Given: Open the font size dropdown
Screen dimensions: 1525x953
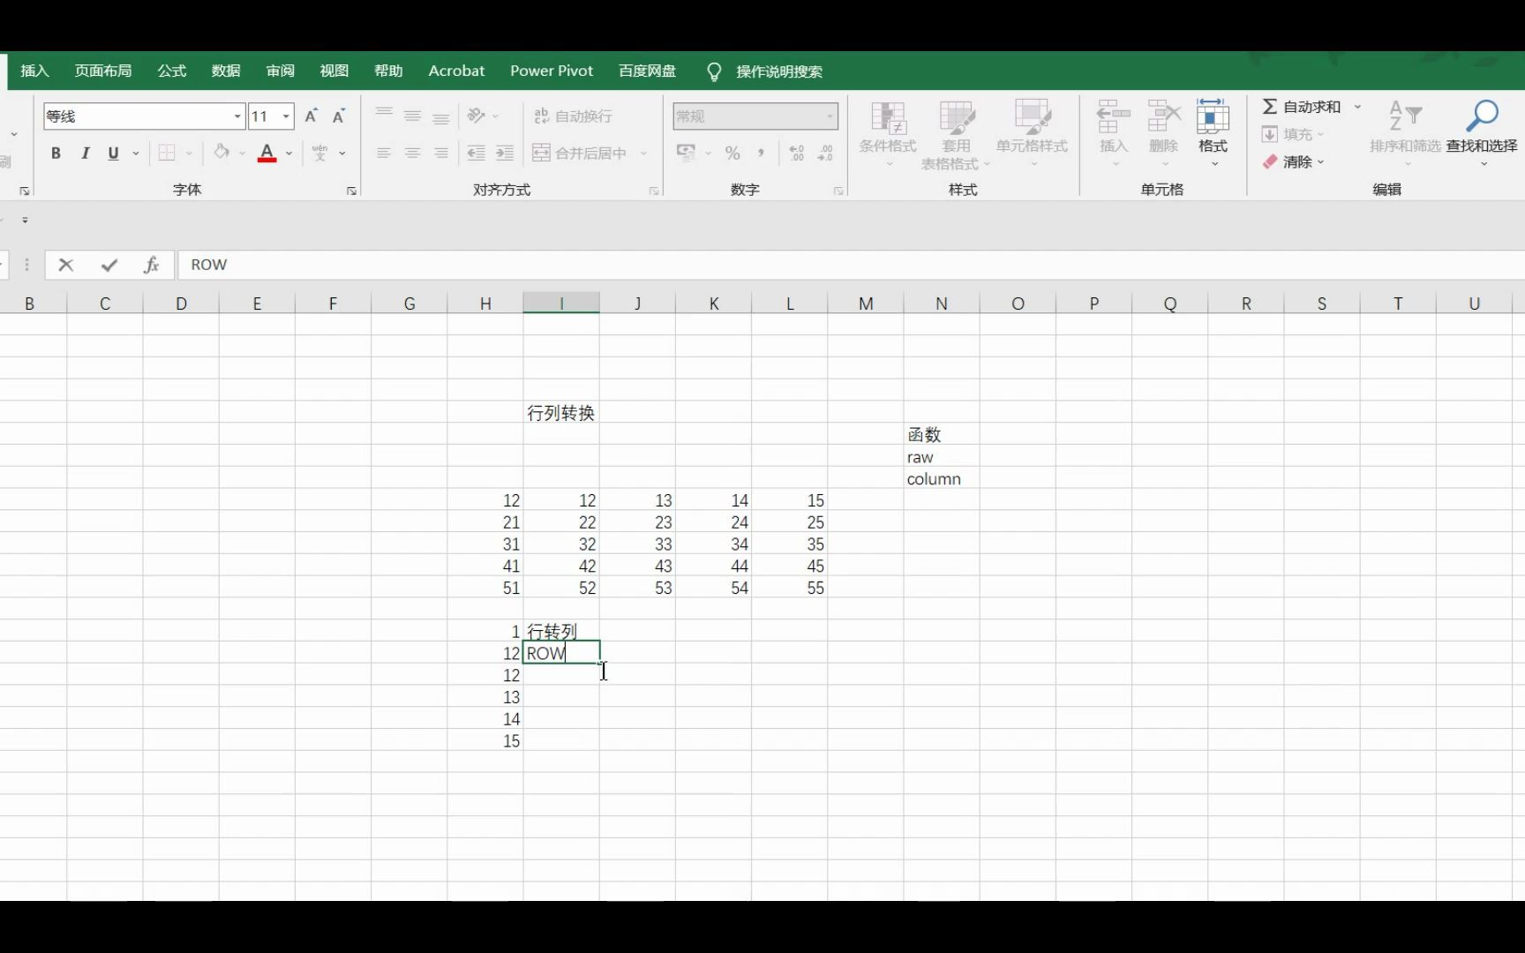Looking at the screenshot, I should (x=284, y=116).
